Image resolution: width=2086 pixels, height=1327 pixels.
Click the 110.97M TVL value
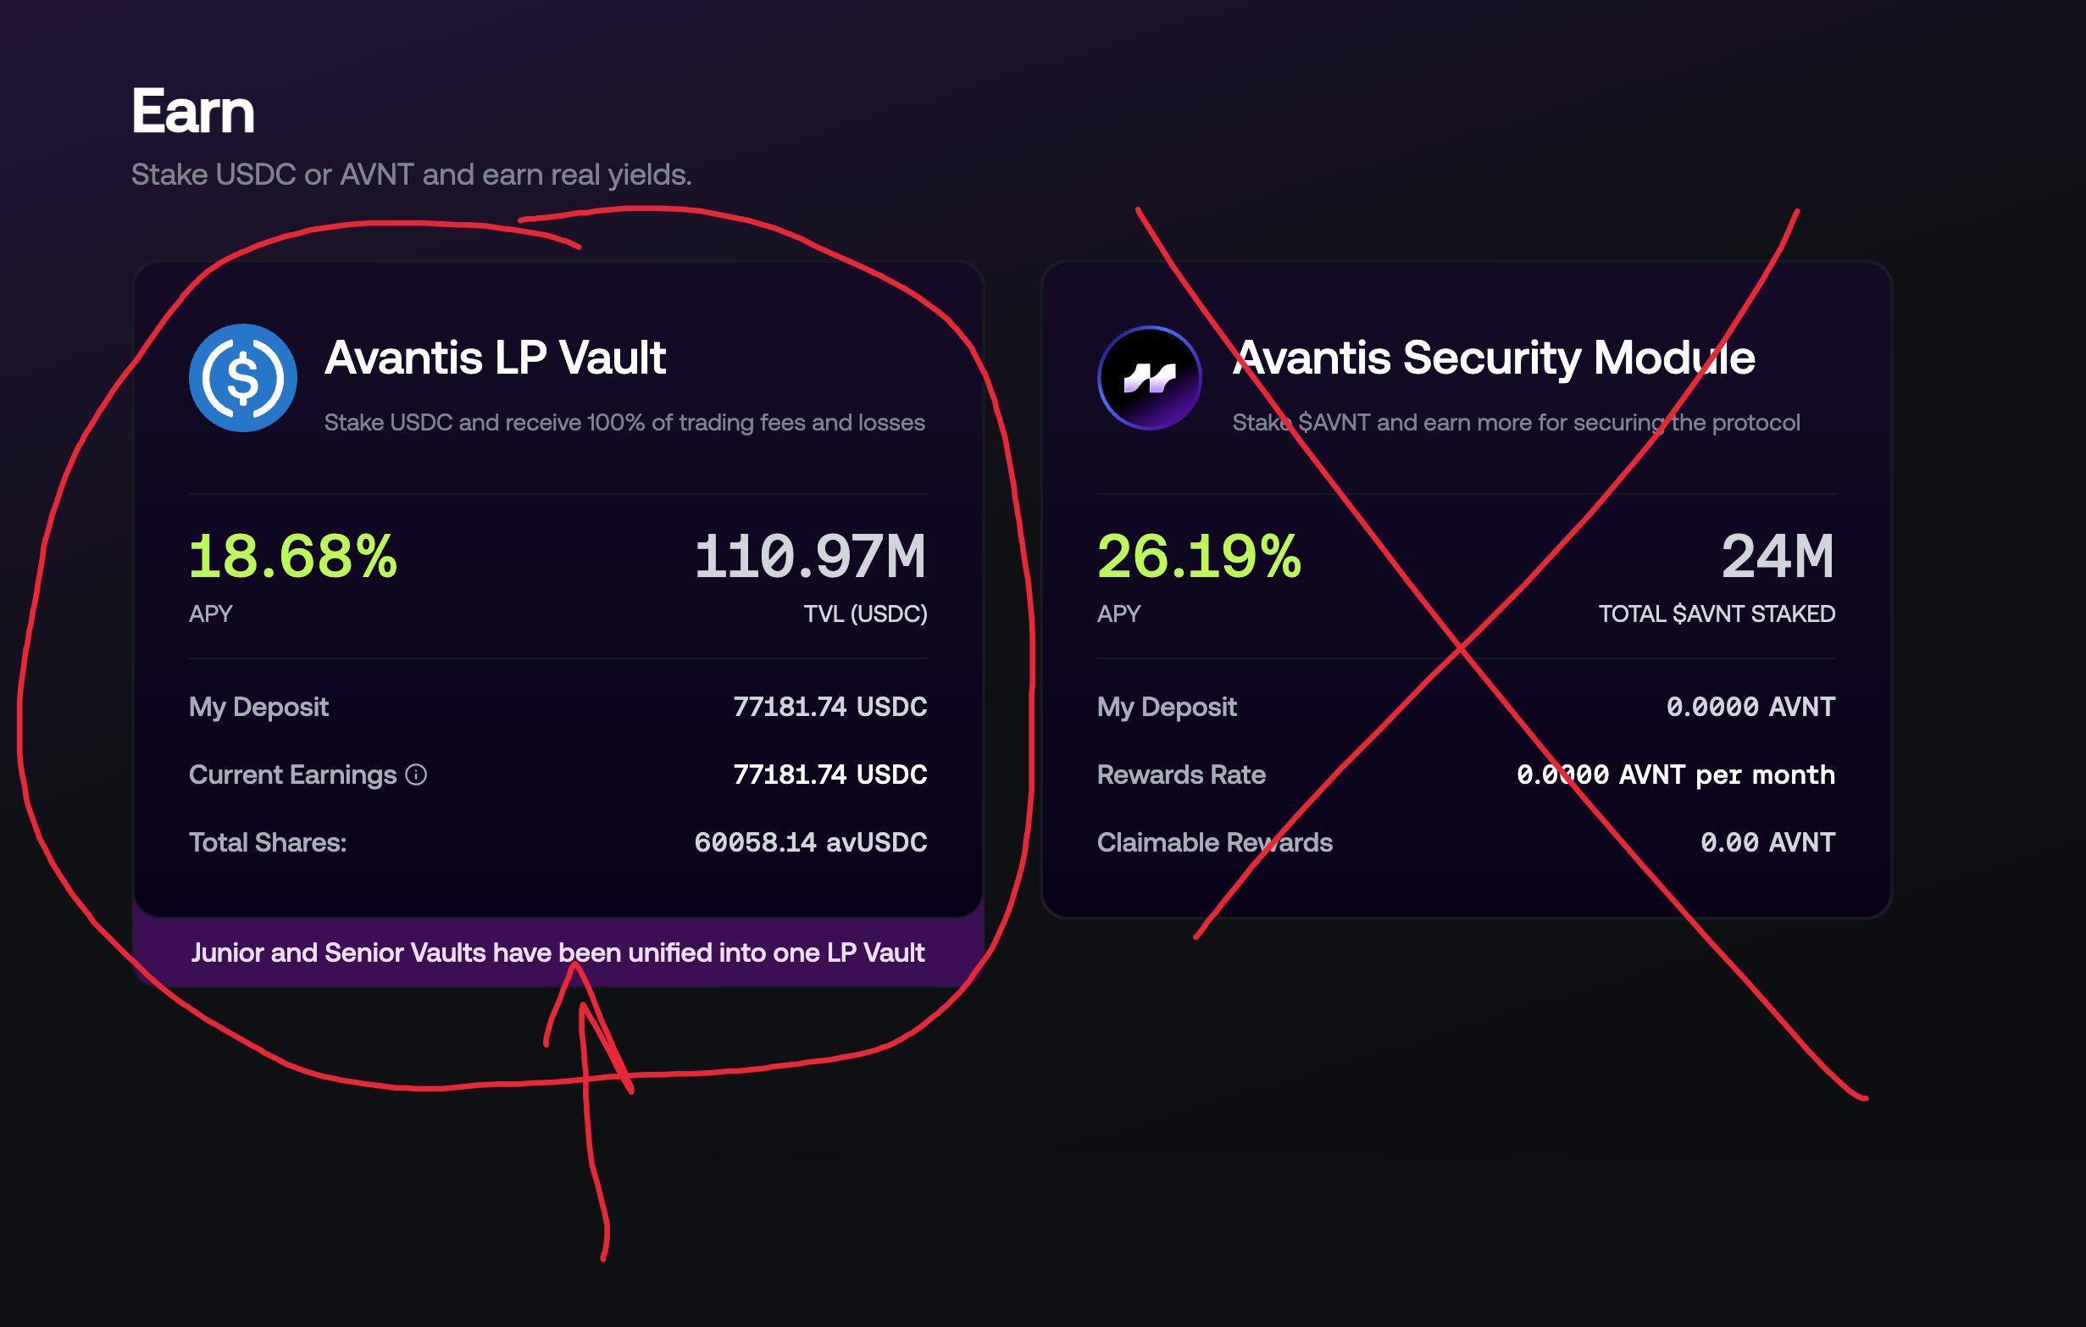tap(810, 555)
